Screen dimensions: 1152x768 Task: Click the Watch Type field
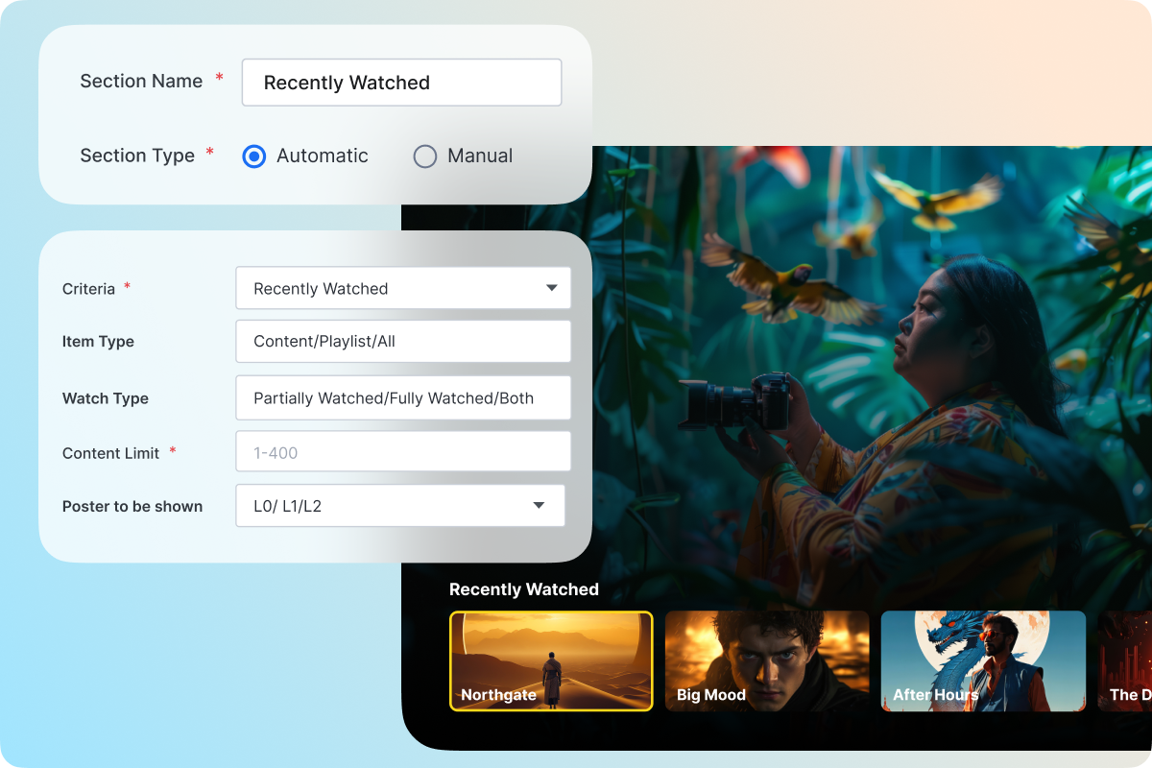pyautogui.click(x=403, y=398)
